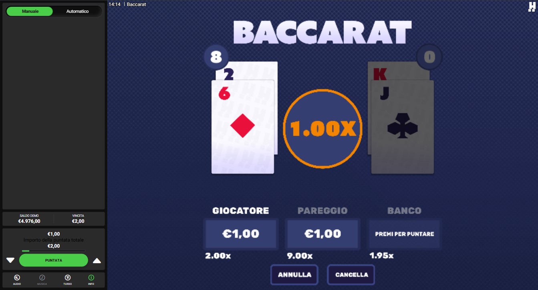Screen dimensions: 538x290
Task: Increase bet with the up arrow
Action: (x=97, y=260)
